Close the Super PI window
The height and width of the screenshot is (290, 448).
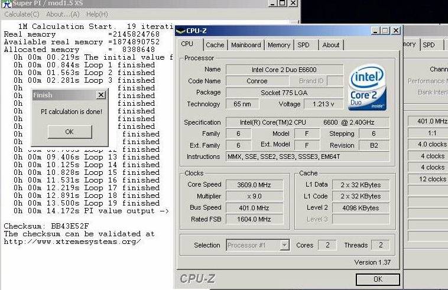(293, 3)
